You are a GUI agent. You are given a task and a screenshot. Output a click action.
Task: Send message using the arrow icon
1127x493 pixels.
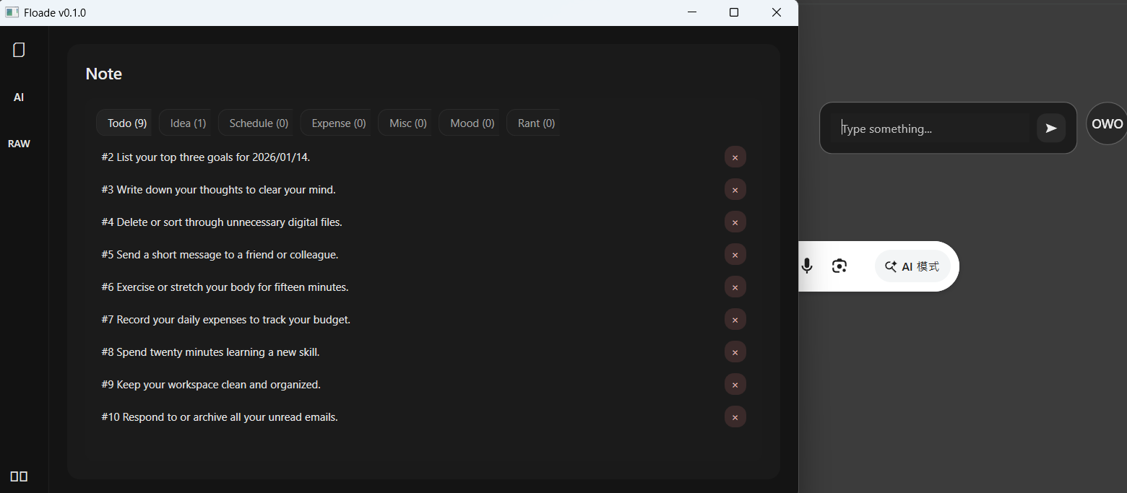point(1050,128)
